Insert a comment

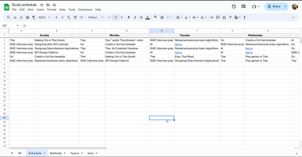click(218, 17)
